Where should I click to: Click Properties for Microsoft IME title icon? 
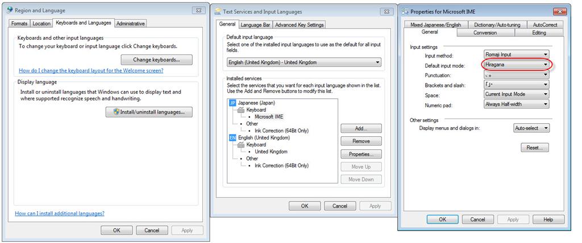pyautogui.click(x=405, y=11)
